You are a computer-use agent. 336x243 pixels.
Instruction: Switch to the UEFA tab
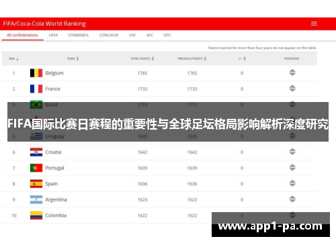53,35
